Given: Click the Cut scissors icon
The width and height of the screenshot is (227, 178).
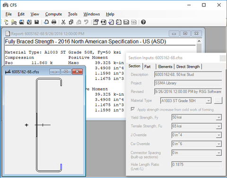Looking at the screenshot, I should tap(63, 22).
